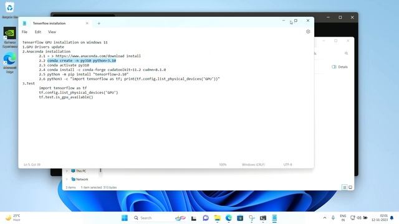This screenshot has width=399, height=224.
Task: Open Microsoft Edge from taskbar
Action: point(229,218)
